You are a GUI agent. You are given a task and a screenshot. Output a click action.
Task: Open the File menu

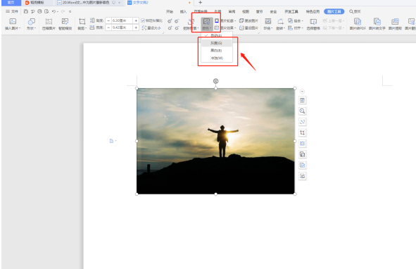[12, 11]
